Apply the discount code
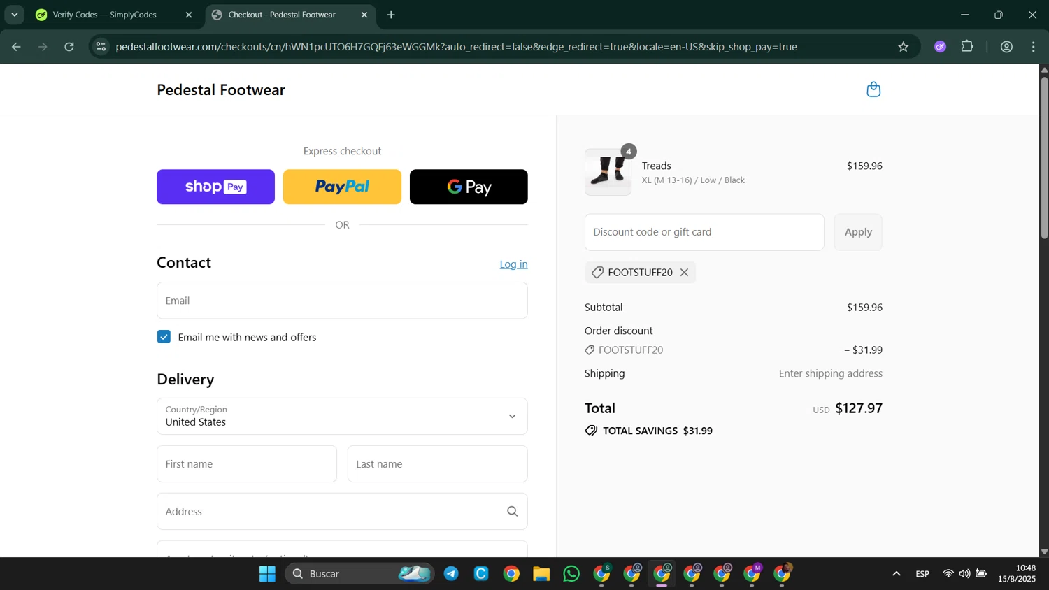Screen dimensions: 1049x590 [858, 232]
